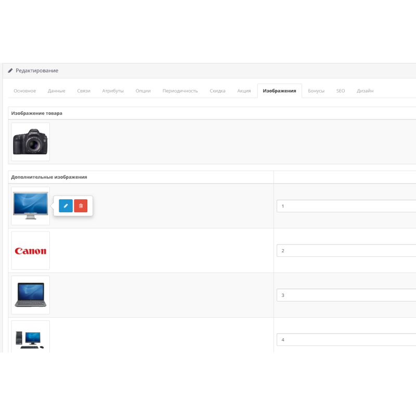Click the red trash delete image button
Viewport: 416px width, 416px height.
[x=81, y=206]
